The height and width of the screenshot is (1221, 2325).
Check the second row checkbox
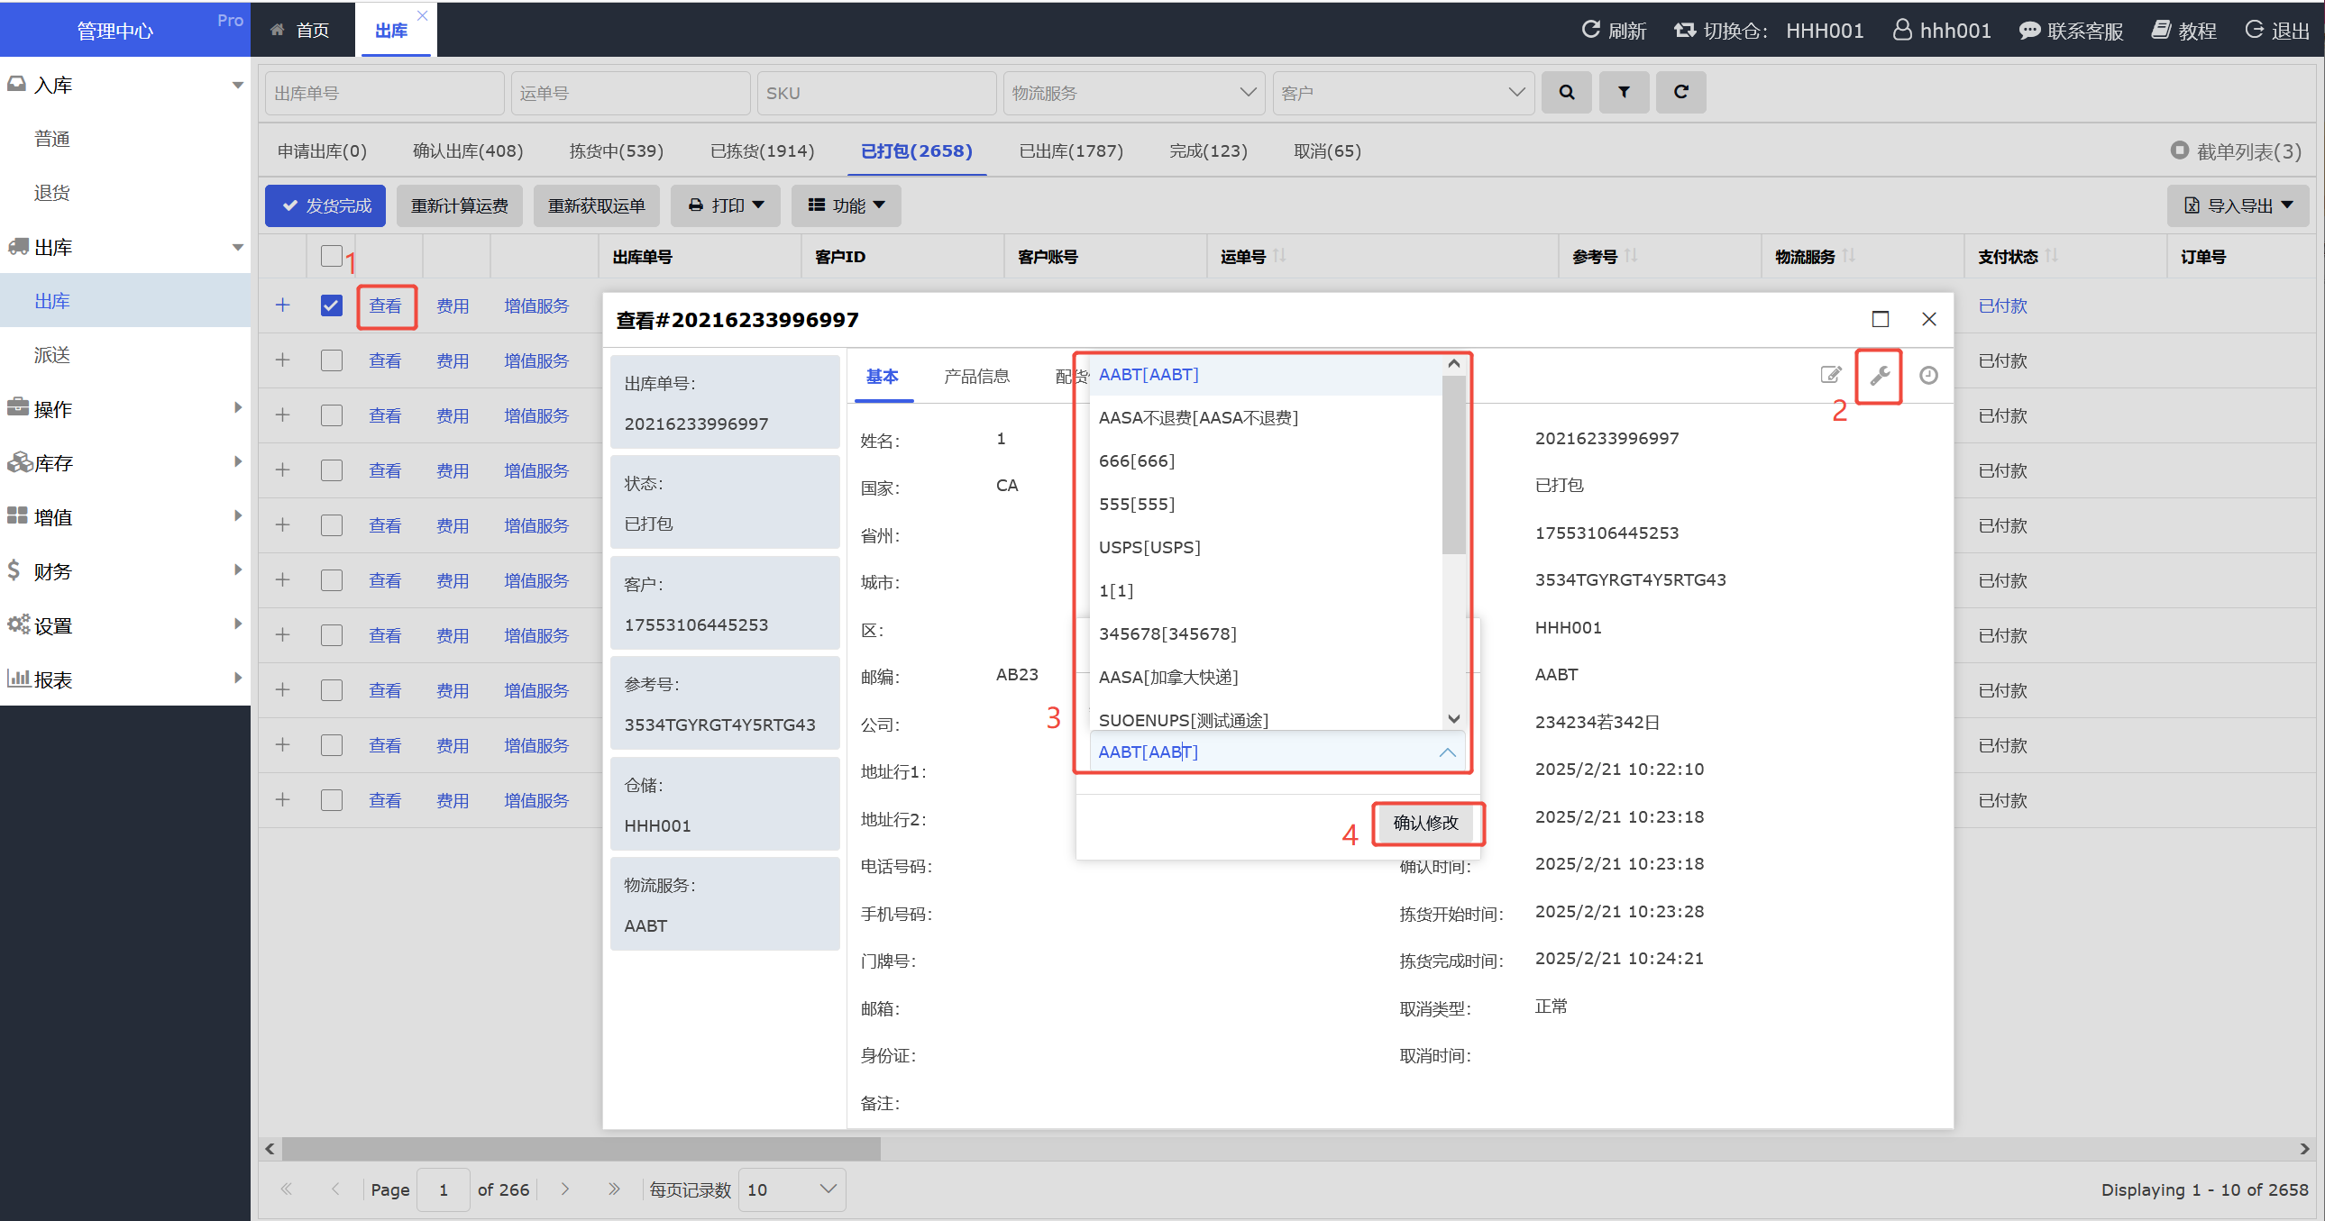(331, 360)
